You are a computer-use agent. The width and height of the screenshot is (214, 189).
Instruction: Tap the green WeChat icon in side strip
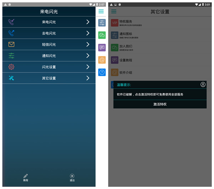click(102, 35)
